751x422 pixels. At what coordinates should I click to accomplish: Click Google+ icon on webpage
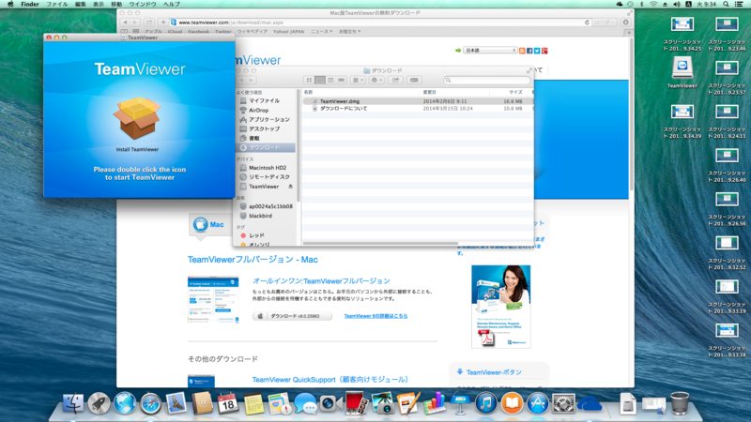pos(544,51)
